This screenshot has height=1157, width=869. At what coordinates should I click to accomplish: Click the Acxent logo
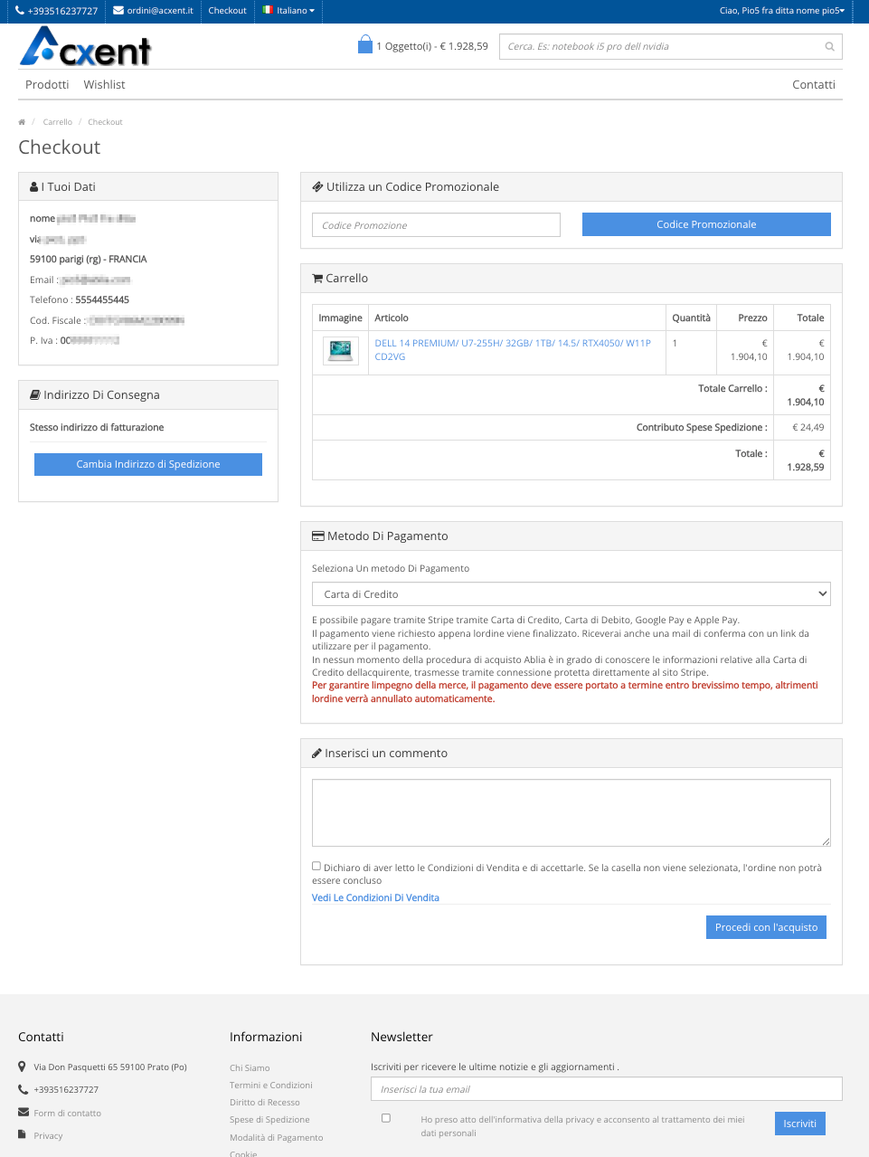[86, 47]
